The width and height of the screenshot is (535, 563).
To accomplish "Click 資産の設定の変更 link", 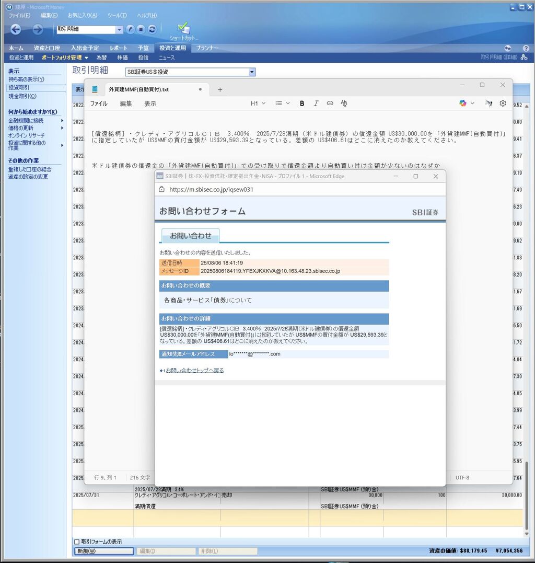I will click(x=28, y=177).
